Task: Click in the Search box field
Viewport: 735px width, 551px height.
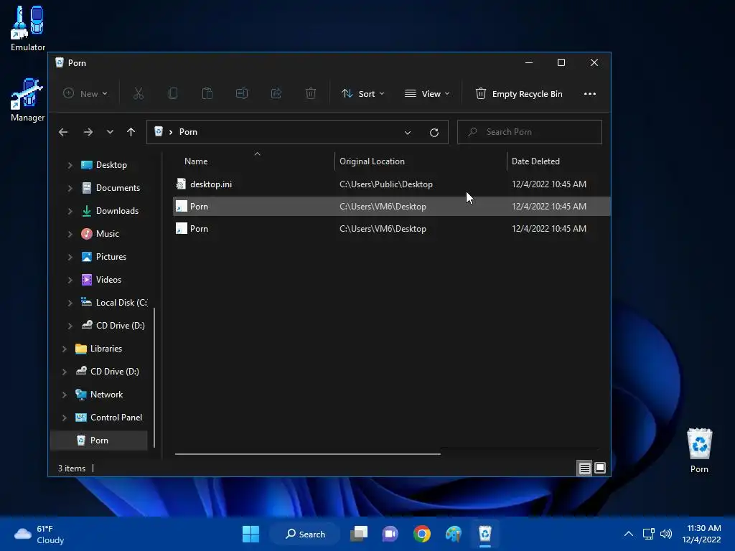Action: click(529, 132)
